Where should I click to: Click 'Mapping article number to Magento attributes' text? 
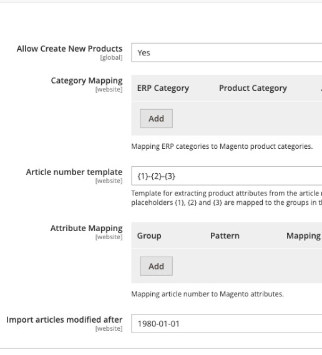coord(207,294)
